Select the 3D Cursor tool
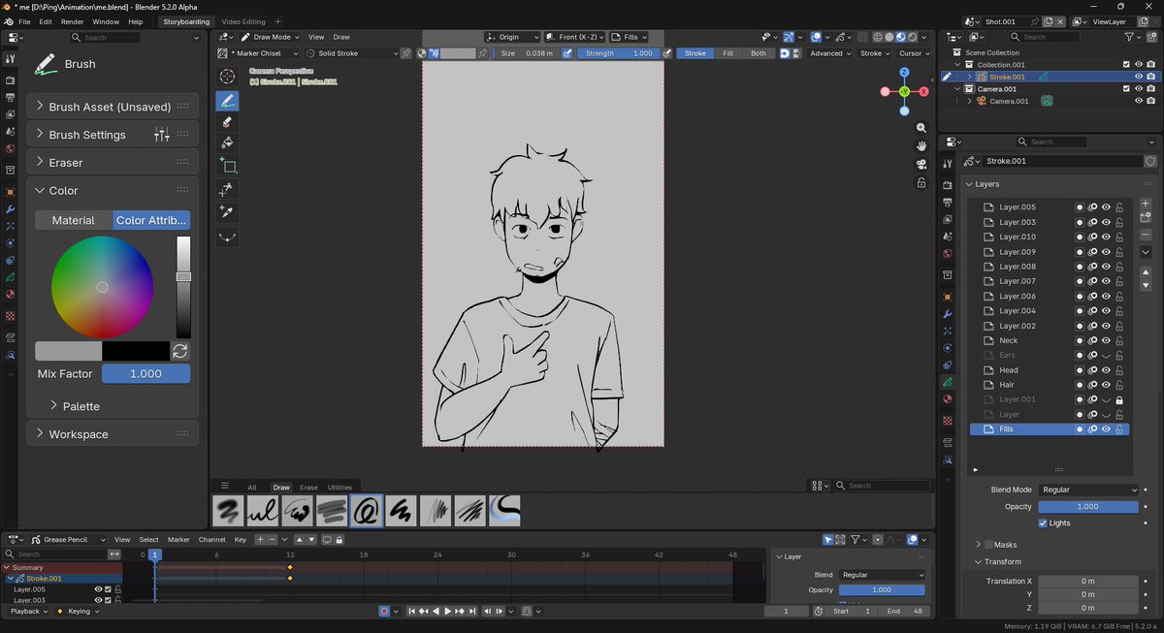The image size is (1164, 633). point(227,76)
